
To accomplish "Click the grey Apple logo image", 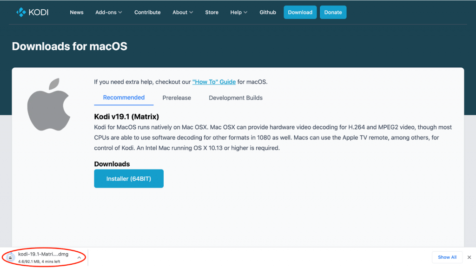I will coord(48,105).
